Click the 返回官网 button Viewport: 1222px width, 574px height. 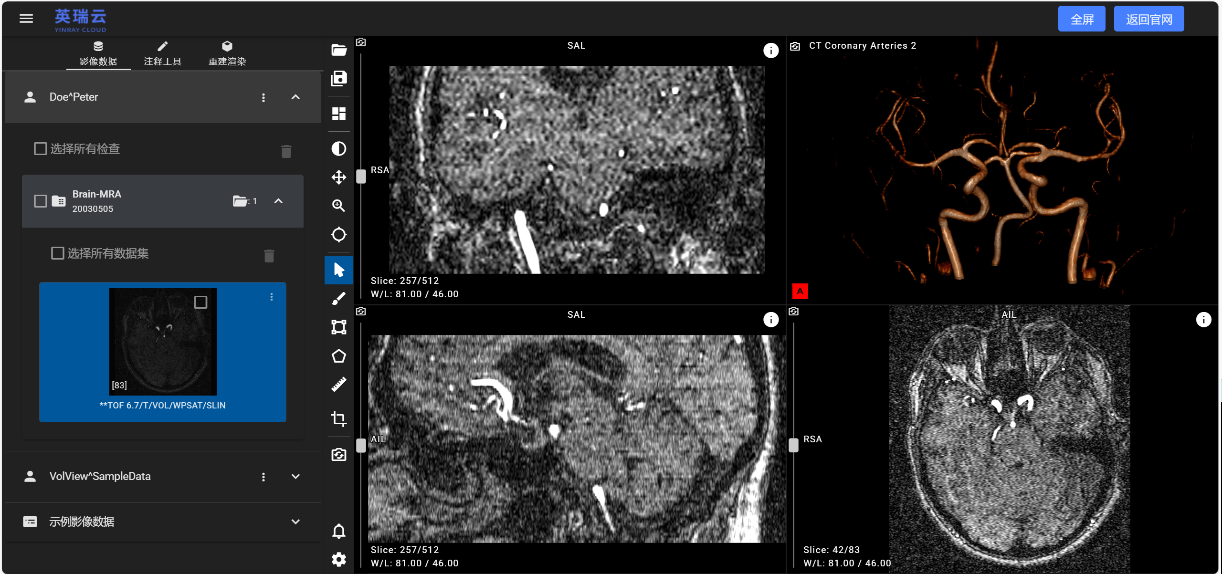click(1149, 19)
